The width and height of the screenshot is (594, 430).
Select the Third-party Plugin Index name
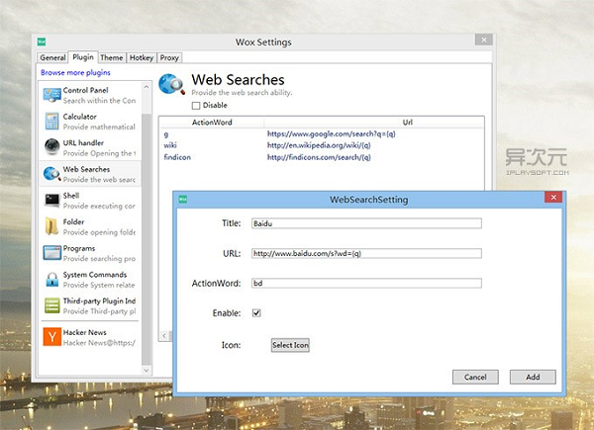coord(99,301)
